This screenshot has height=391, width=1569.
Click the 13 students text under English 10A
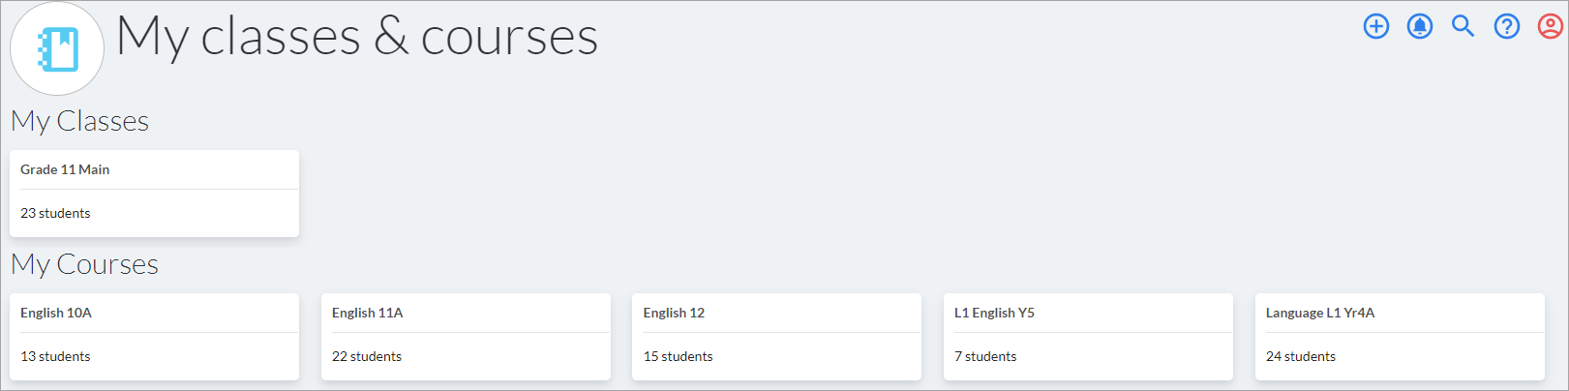click(x=55, y=356)
